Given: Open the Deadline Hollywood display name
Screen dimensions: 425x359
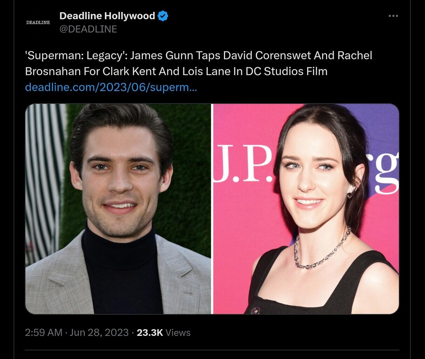Looking at the screenshot, I should pos(107,16).
